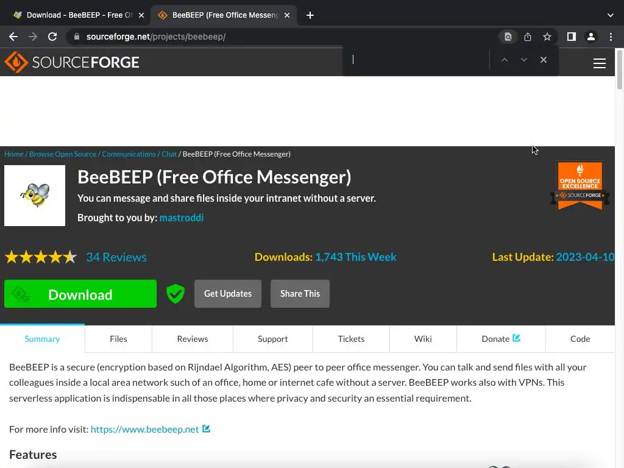624x468 pixels.
Task: Bookmark this page with the star icon
Action: tap(547, 37)
